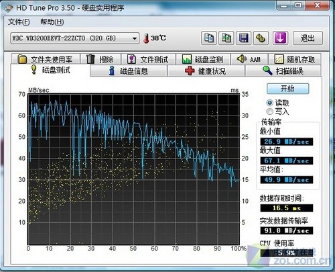Click the copy text to clipboard icon
The width and height of the screenshot is (335, 272).
tap(209, 38)
